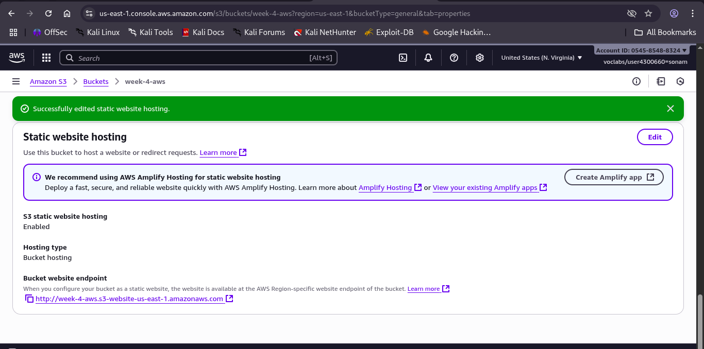Screen dimensions: 704x349
Task: Open site information icon in address bar
Action: [89, 13]
